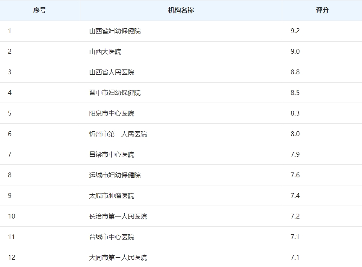Screen dimensions: 362x267
Task: Select the 晋中市妇幼保健院 row name
Action: tap(115, 93)
